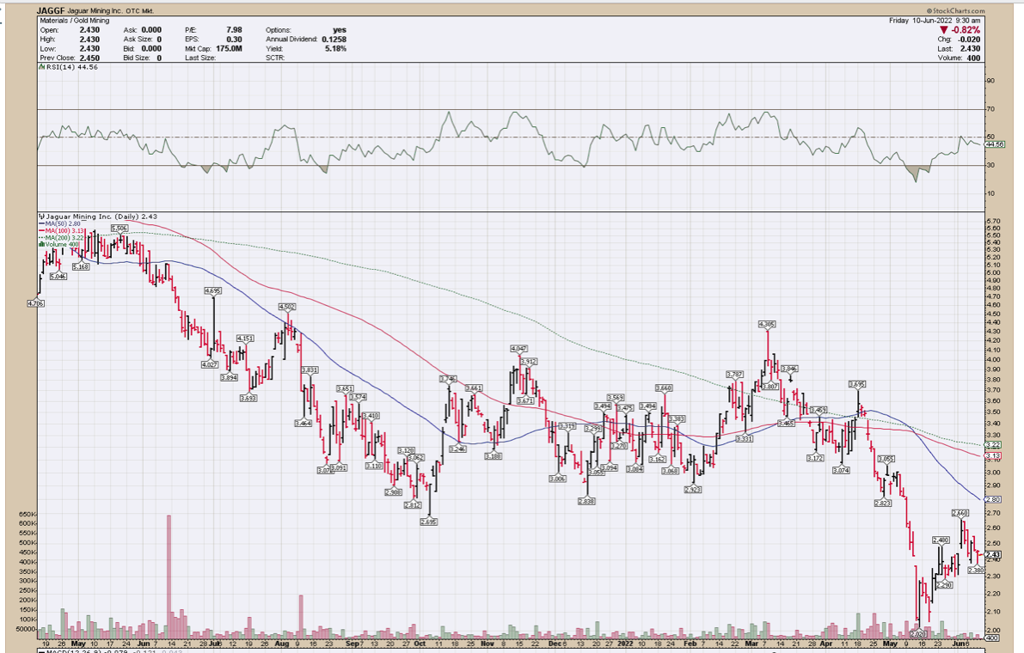The width and height of the screenshot is (1024, 653).
Task: Click the volume bars icon in the legend
Action: (42, 245)
